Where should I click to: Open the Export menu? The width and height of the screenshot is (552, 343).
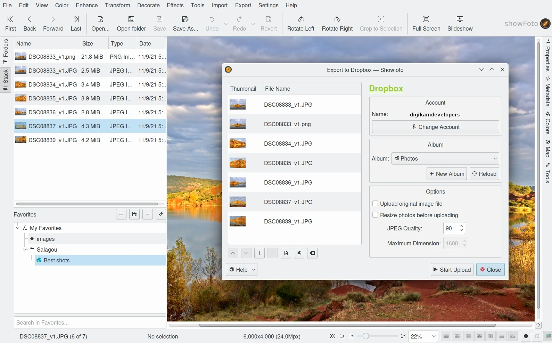tap(243, 6)
